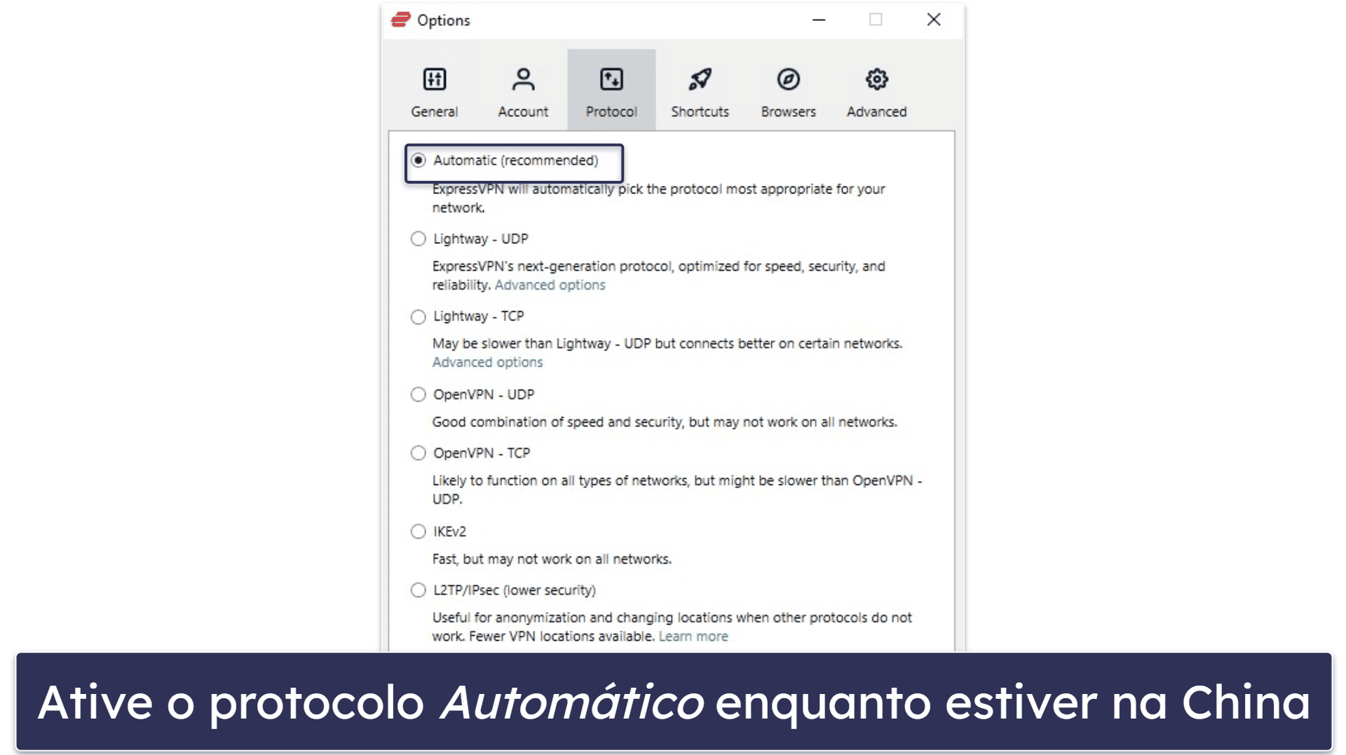The height and width of the screenshot is (755, 1346).
Task: Click 'May be slower than Lightway' description
Action: point(667,344)
